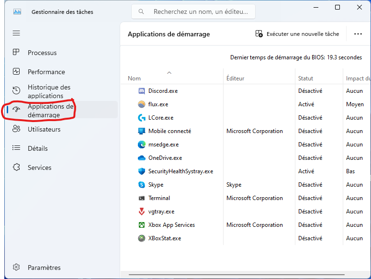The height and width of the screenshot is (279, 371).
Task: Click the Services puzzle icon
Action: click(16, 167)
